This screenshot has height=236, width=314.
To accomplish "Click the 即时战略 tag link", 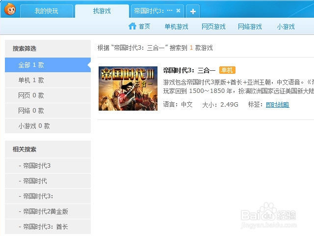I will (278, 105).
